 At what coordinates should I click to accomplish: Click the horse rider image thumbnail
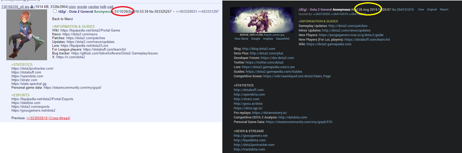point(262,20)
